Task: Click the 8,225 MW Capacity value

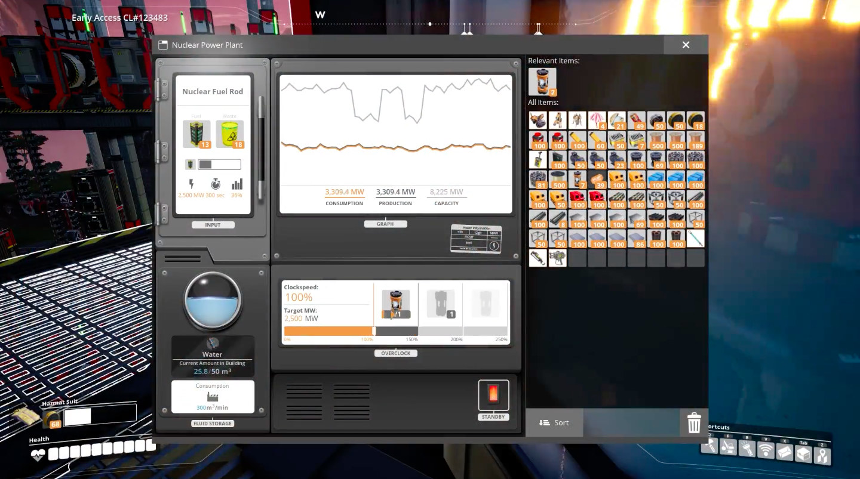Action: coord(447,192)
